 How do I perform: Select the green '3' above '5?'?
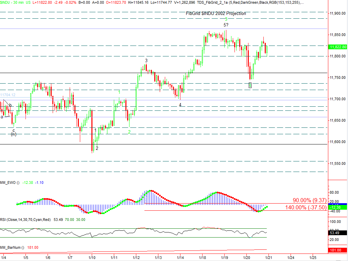pos(226,19)
